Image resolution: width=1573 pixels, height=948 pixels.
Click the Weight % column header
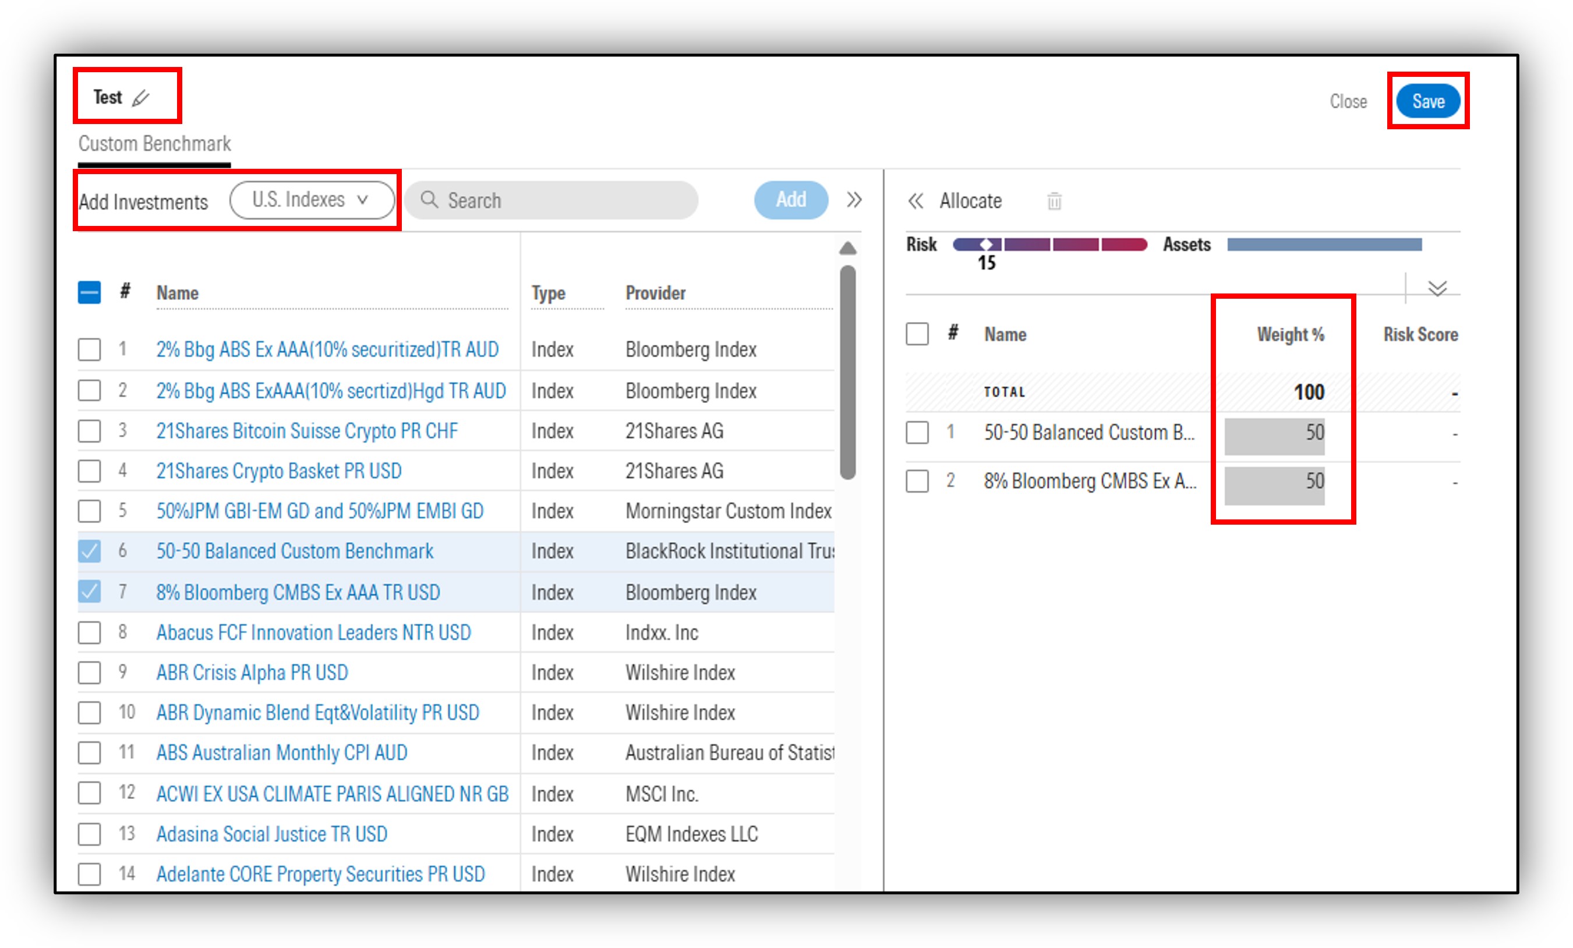tap(1290, 334)
